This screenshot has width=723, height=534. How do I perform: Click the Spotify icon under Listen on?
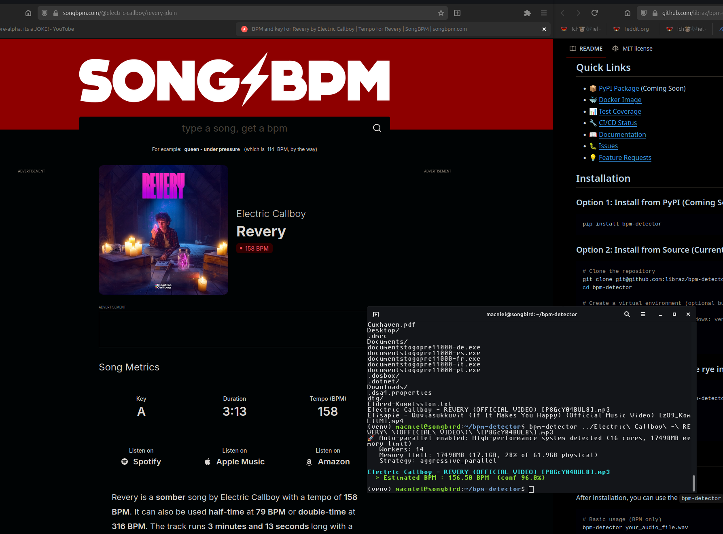(x=125, y=462)
